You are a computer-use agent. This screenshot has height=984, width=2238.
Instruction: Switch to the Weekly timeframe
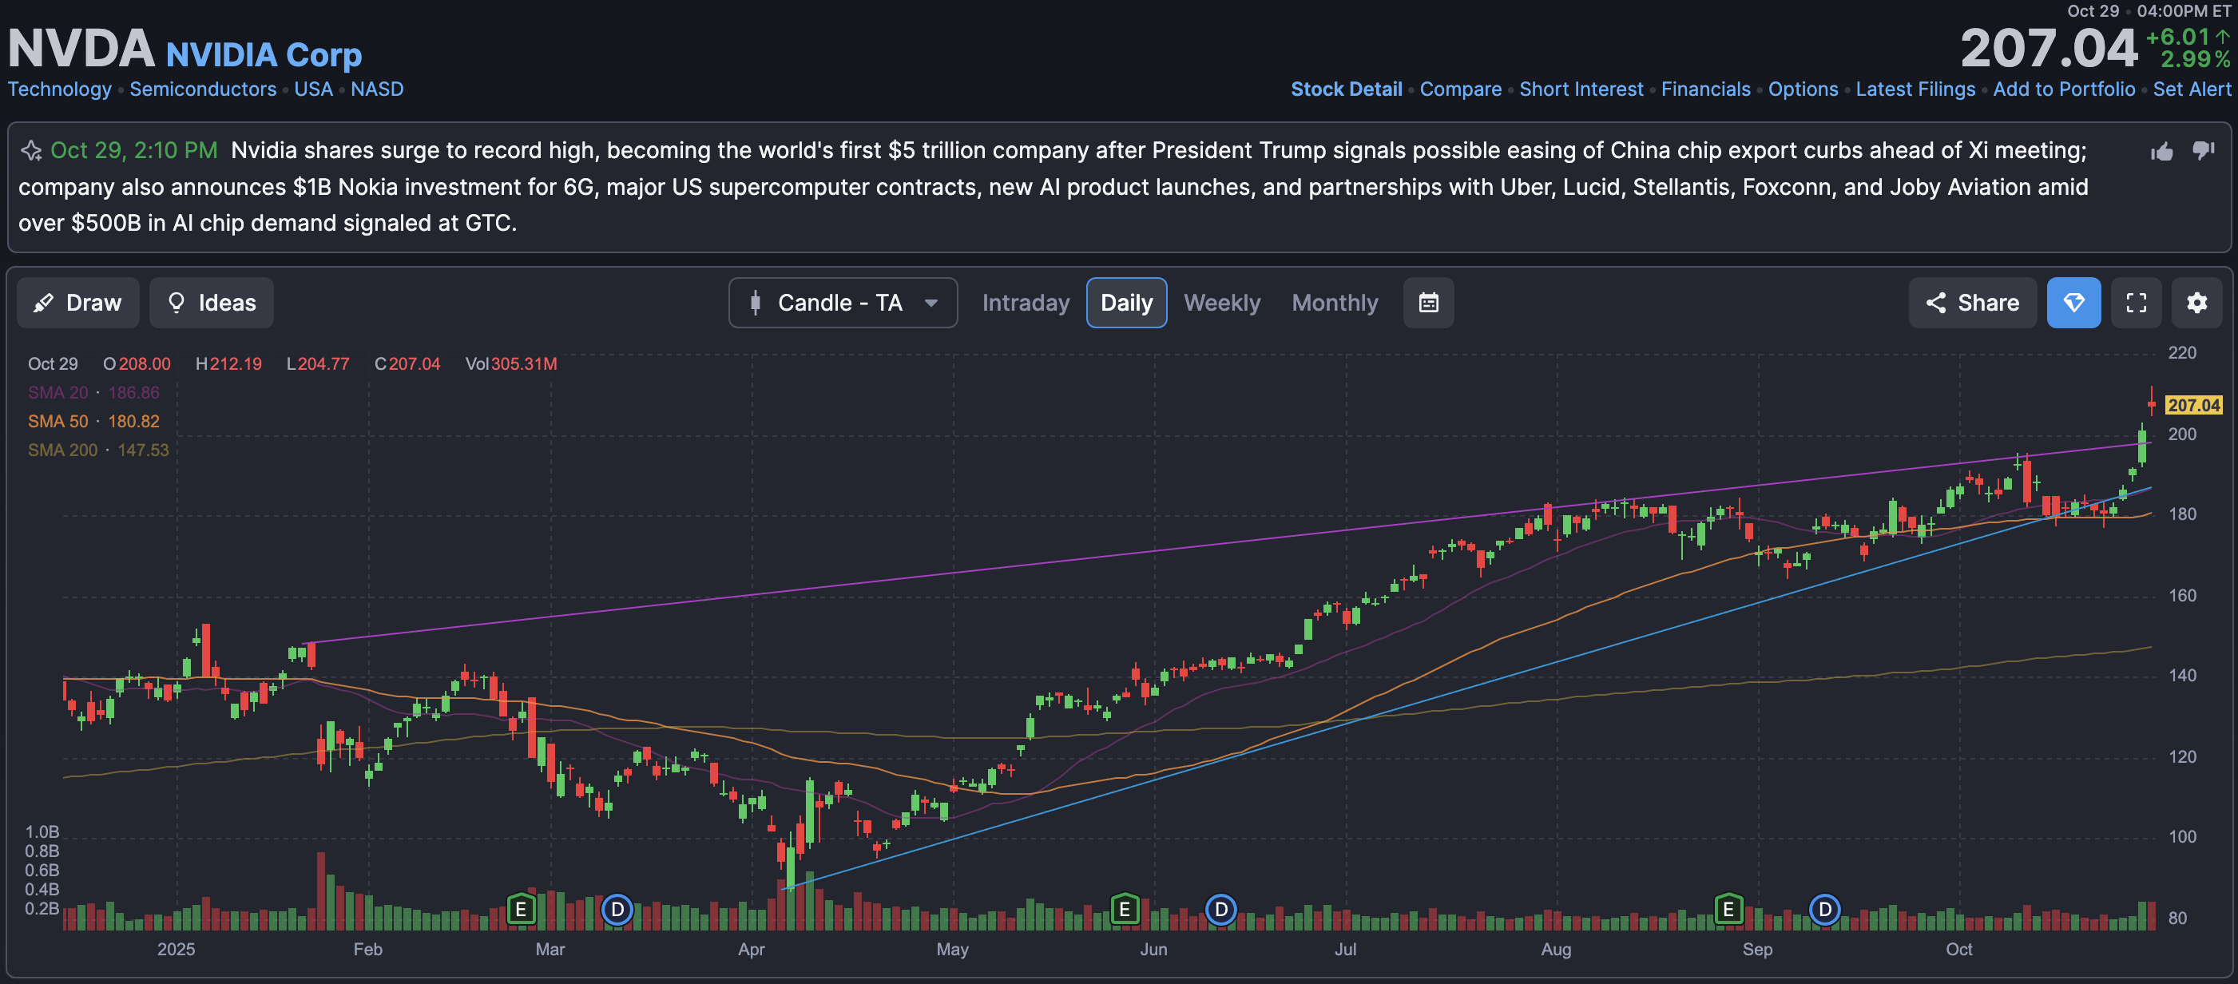(1220, 302)
